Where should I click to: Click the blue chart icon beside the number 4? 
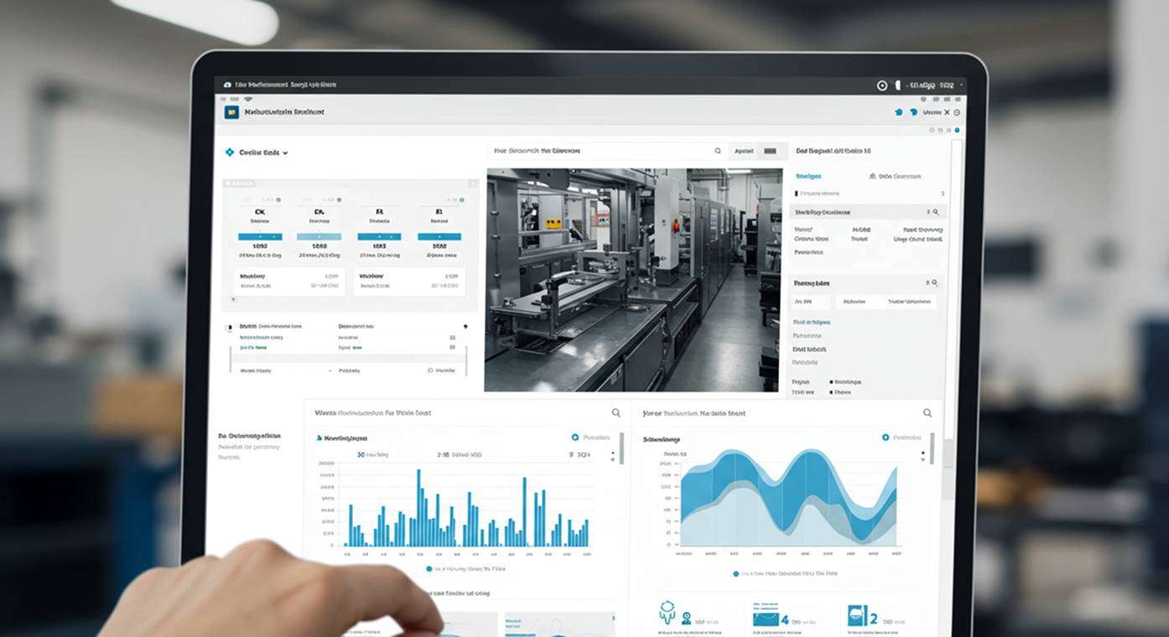click(765, 618)
